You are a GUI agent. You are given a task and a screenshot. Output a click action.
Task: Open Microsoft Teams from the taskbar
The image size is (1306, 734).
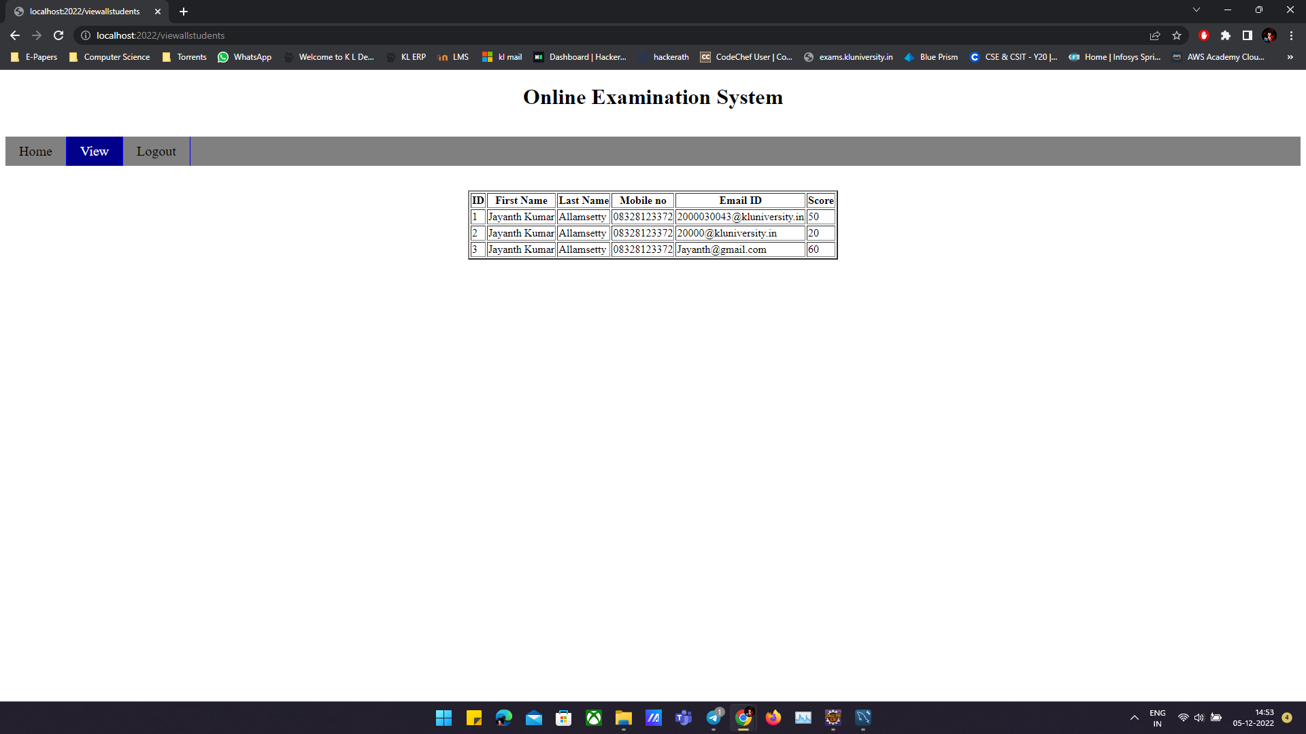[683, 718]
